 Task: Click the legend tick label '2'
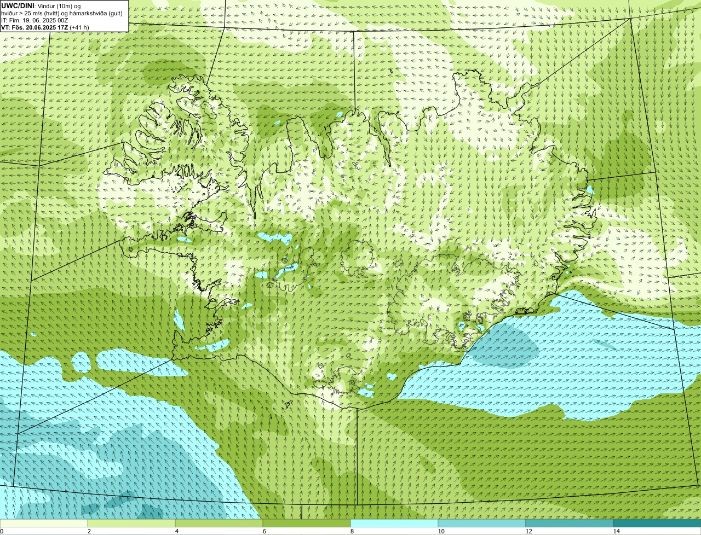click(89, 531)
